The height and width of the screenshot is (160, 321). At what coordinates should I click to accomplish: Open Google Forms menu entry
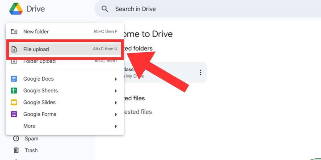[65, 114]
